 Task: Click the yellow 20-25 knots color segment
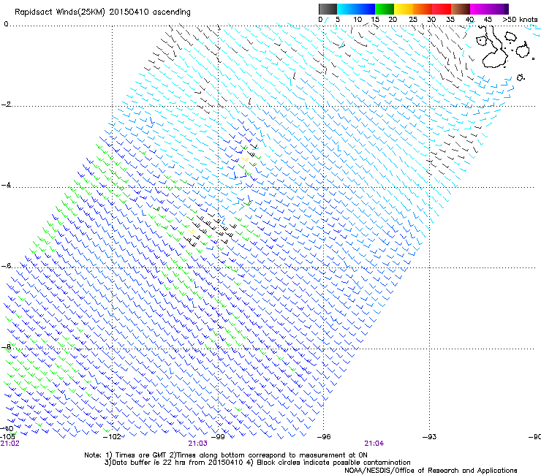404,9
